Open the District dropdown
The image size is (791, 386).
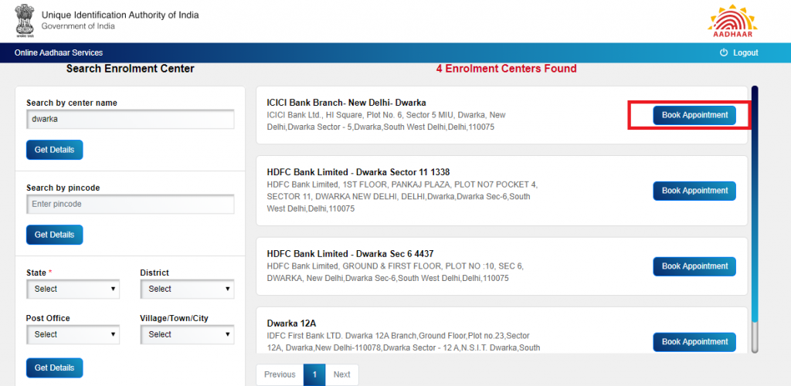pyautogui.click(x=187, y=289)
